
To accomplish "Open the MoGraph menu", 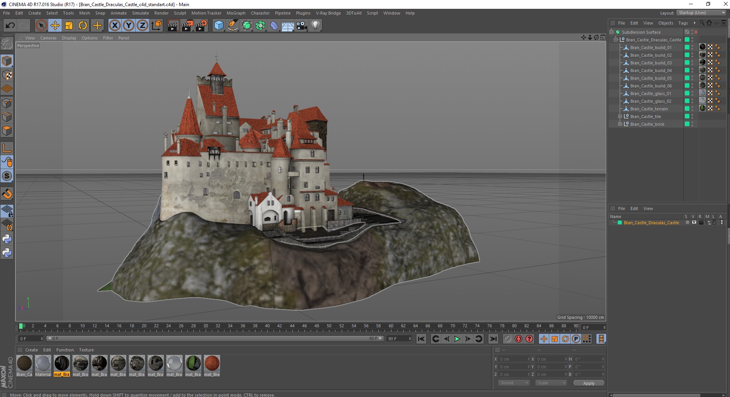I will (236, 13).
